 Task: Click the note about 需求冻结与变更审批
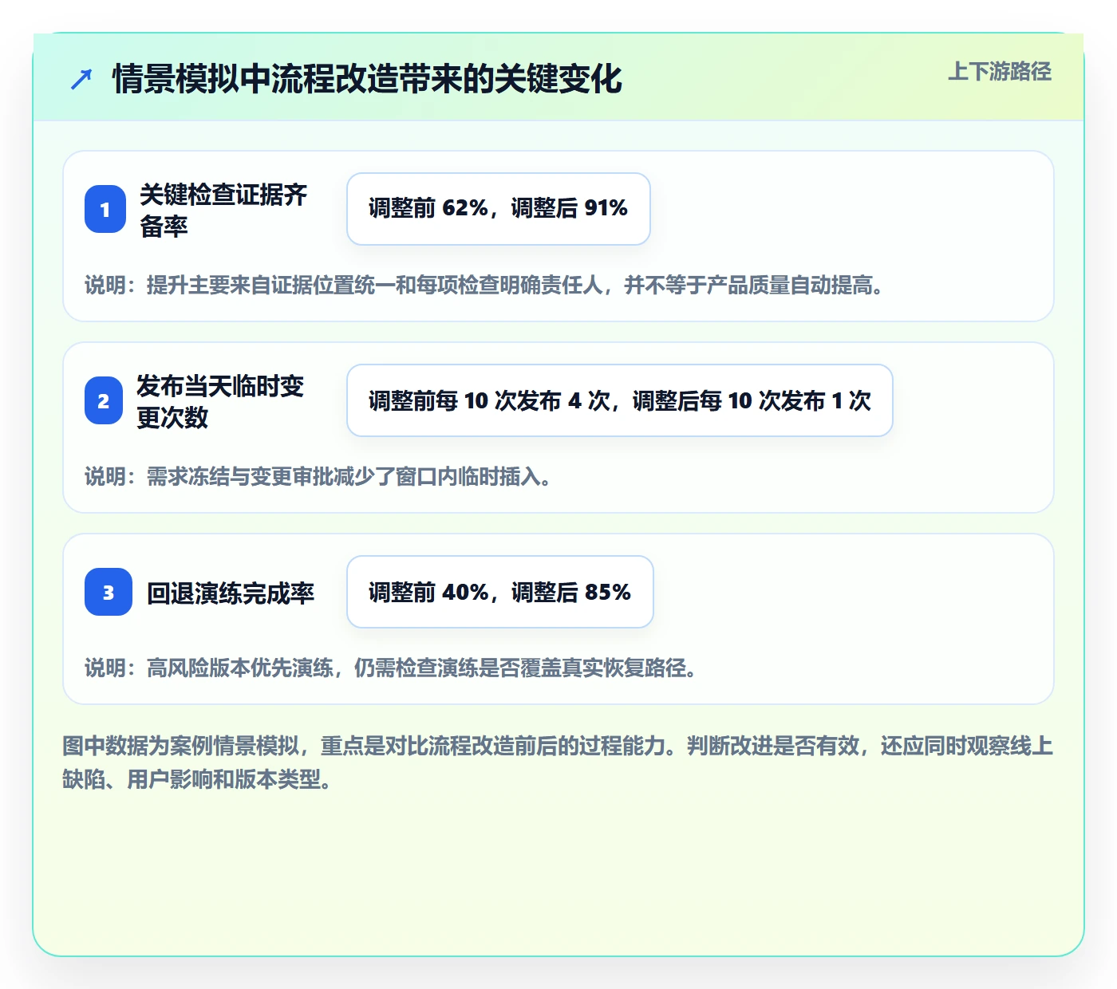click(x=318, y=476)
